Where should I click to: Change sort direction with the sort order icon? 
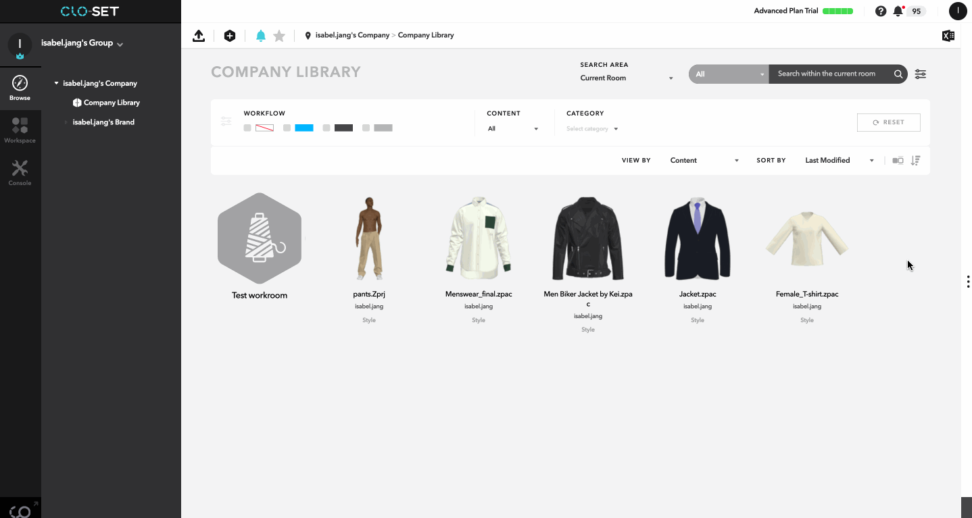pos(915,160)
